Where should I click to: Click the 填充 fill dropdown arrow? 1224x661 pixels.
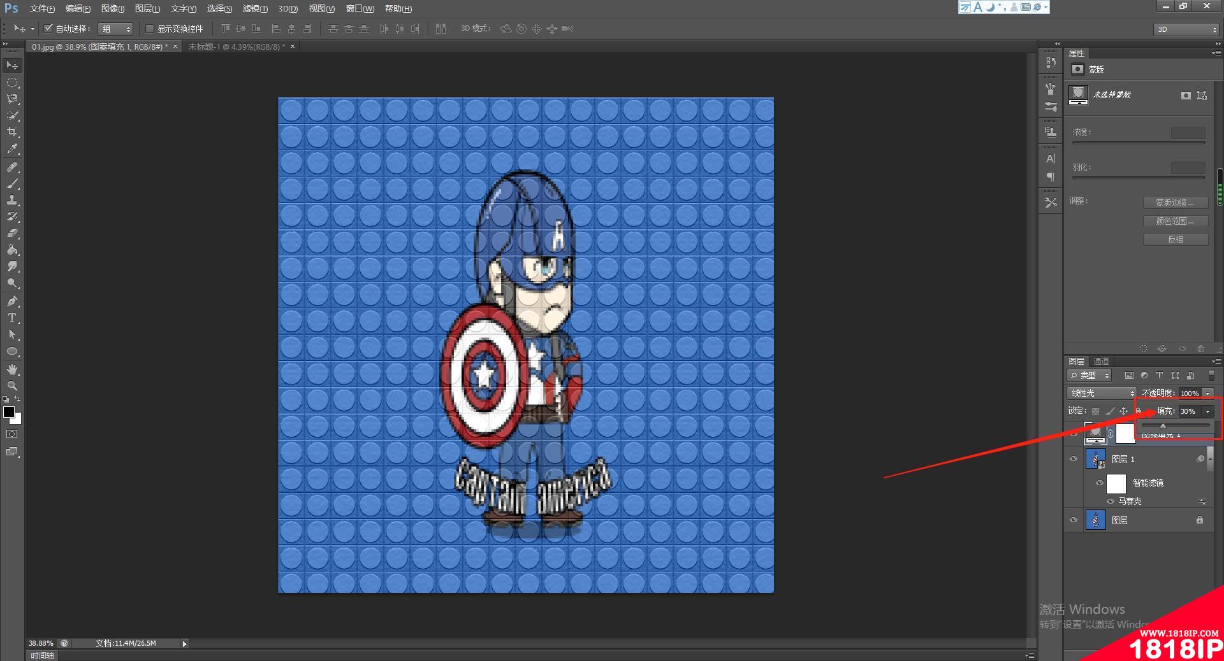click(1207, 411)
